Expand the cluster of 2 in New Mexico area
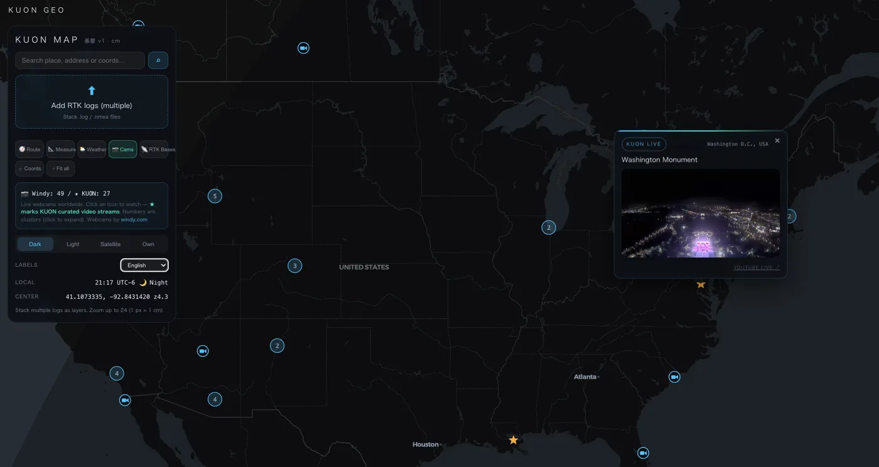Screen dimensions: 879x467 coord(277,345)
